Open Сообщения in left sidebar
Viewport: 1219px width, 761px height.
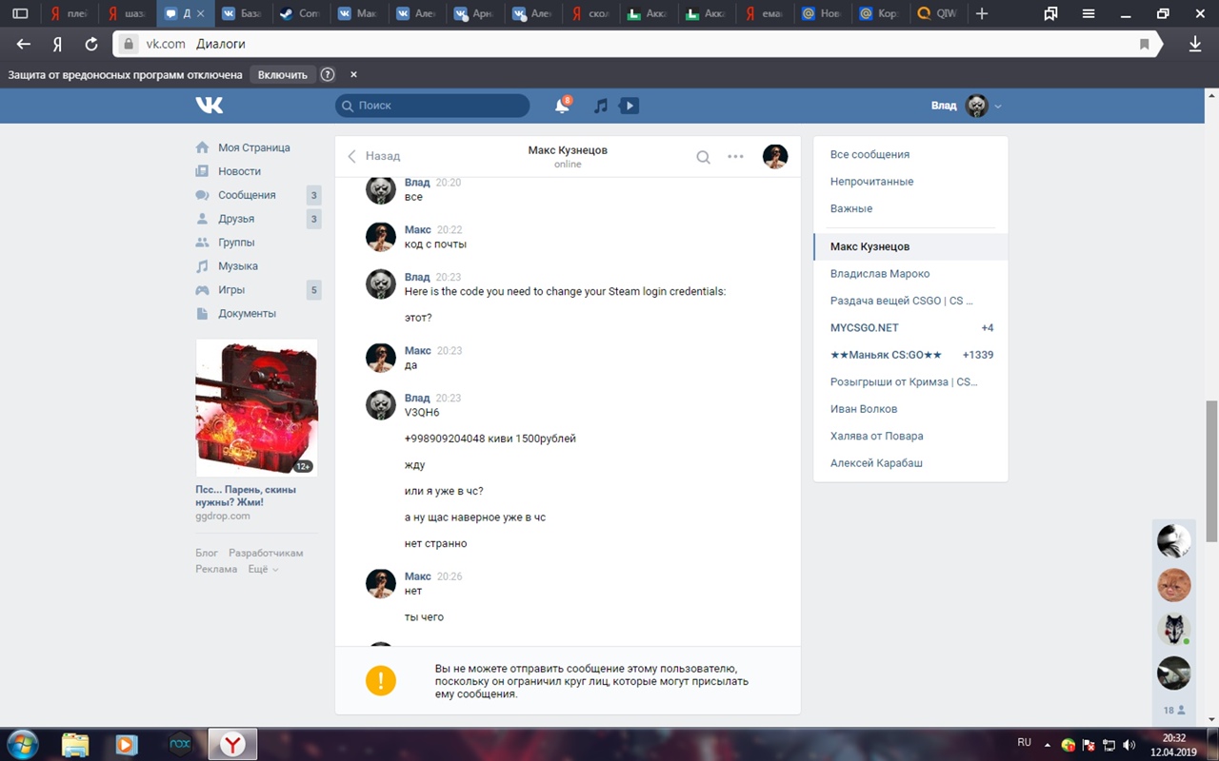pos(247,195)
